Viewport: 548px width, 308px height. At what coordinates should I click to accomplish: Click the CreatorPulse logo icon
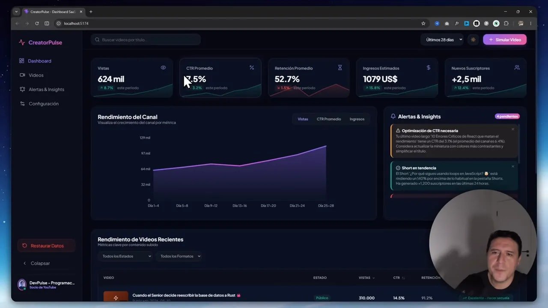[22, 42]
